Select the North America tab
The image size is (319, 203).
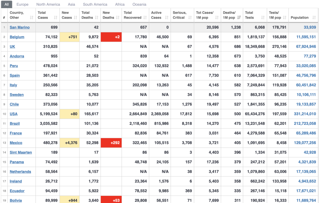[48, 4]
